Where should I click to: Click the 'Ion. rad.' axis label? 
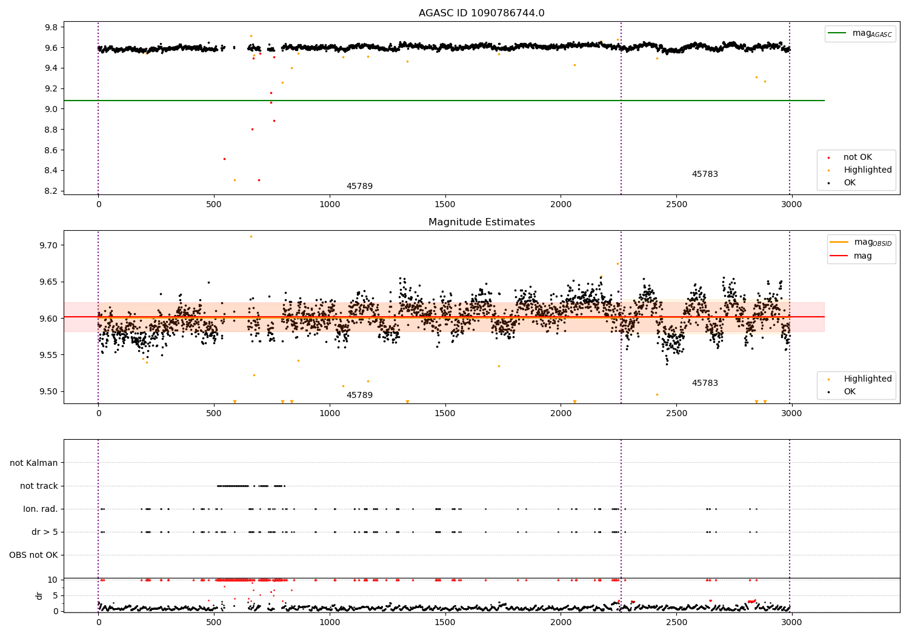click(41, 509)
